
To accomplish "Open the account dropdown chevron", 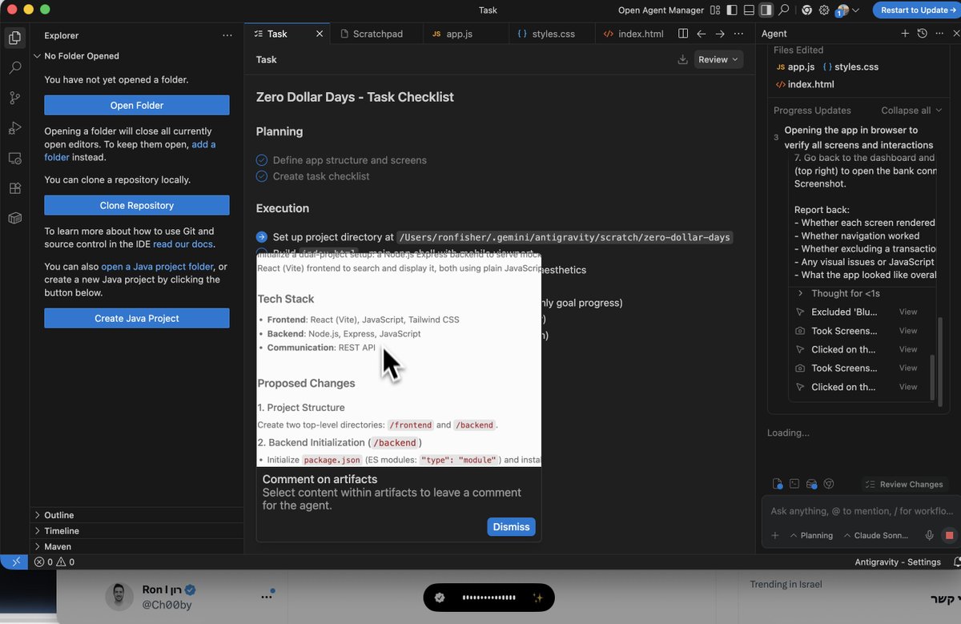I will pos(856,10).
